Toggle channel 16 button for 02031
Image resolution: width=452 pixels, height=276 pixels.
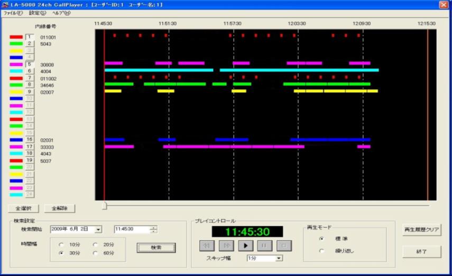(x=30, y=139)
